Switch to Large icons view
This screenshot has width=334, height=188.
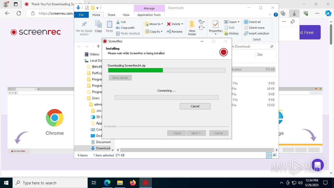tap(275, 155)
